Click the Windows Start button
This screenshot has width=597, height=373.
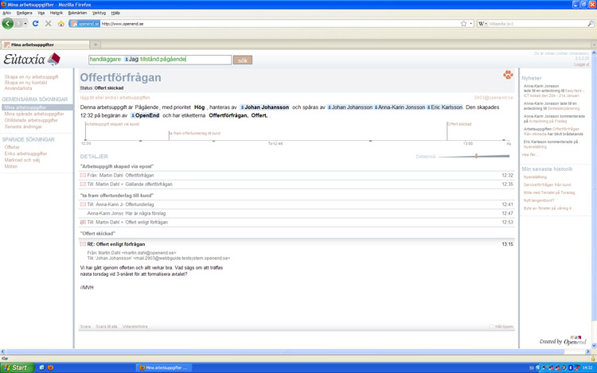coord(16,367)
